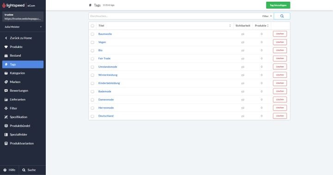
Task: Toggle visibility icon for Deutschland tag
Action: (x=243, y=116)
